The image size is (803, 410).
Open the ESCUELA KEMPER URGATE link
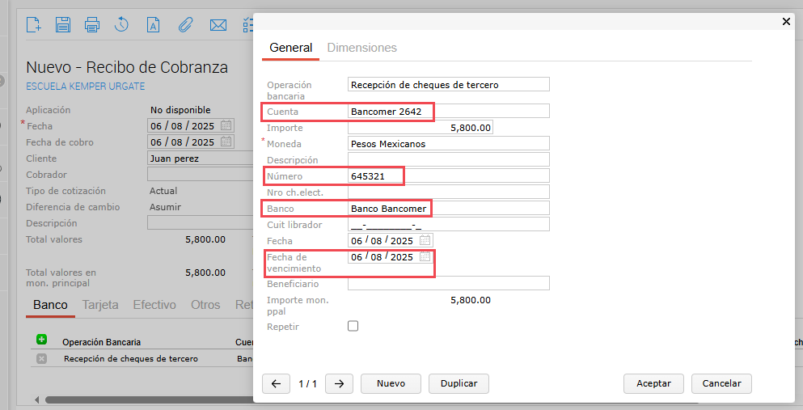86,86
